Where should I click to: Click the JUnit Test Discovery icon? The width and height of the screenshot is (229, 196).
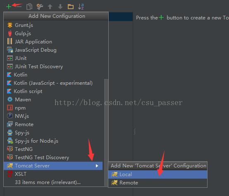(10, 67)
